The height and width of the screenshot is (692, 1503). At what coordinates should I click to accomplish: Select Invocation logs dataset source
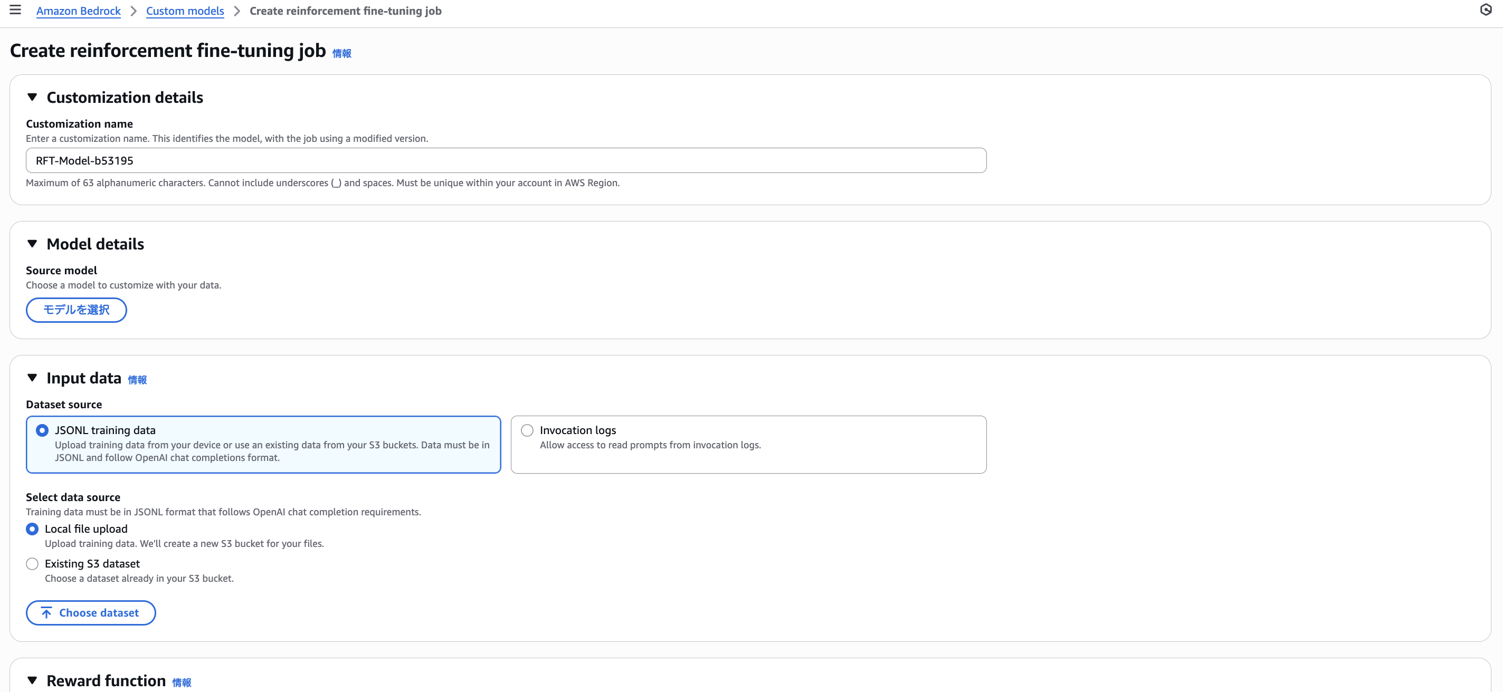(x=527, y=430)
